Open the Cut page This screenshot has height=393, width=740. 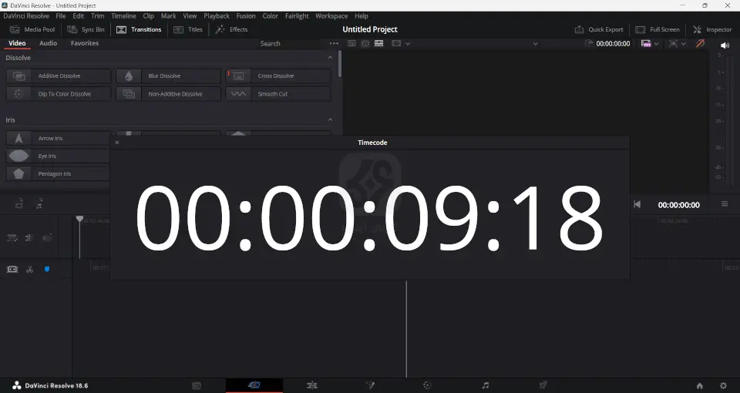tap(254, 385)
